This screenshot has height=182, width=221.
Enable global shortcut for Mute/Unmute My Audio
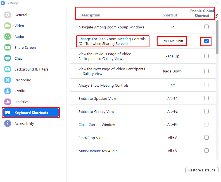coord(206,151)
